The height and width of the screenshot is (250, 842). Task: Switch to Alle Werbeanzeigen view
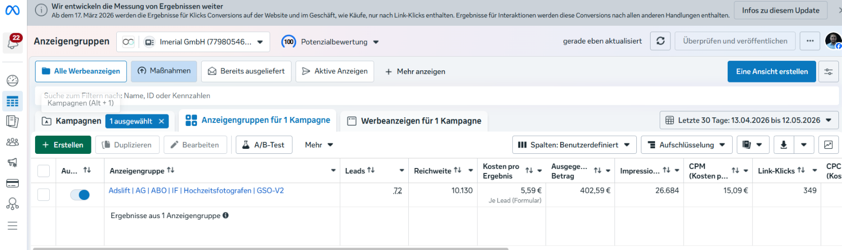81,71
